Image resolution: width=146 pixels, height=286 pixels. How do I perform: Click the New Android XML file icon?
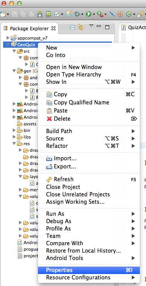[x=69, y=14]
